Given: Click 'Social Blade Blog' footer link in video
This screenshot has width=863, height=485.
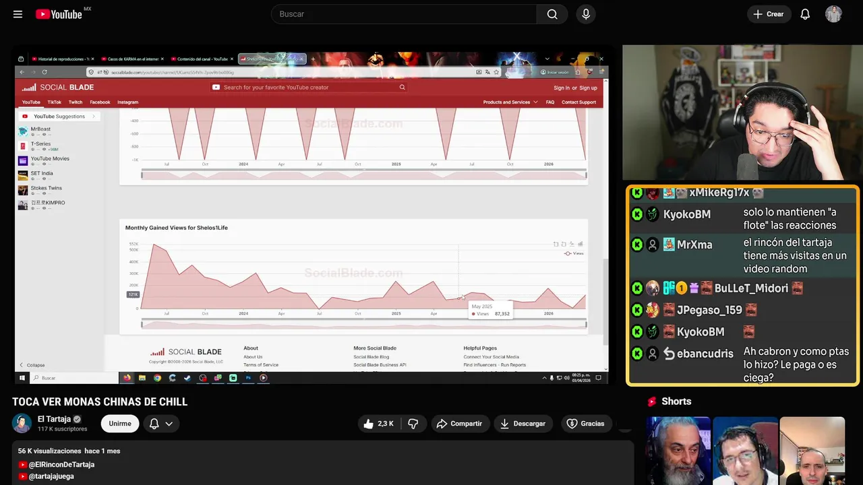Looking at the screenshot, I should (x=371, y=357).
